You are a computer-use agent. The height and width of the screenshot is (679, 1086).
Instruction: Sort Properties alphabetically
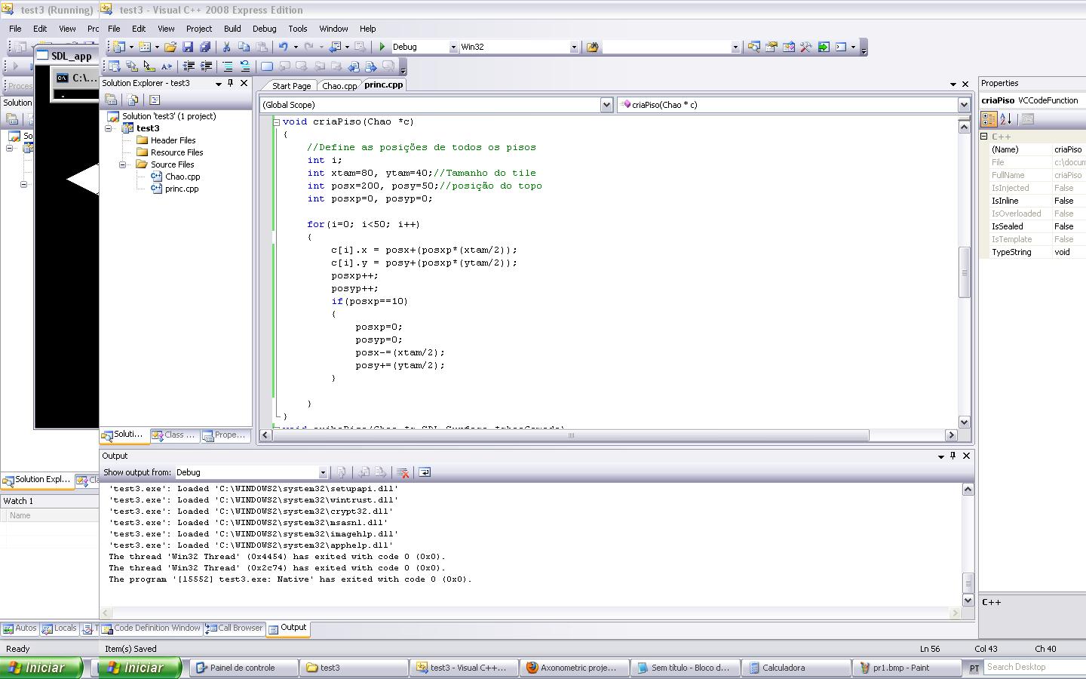tap(1006, 118)
